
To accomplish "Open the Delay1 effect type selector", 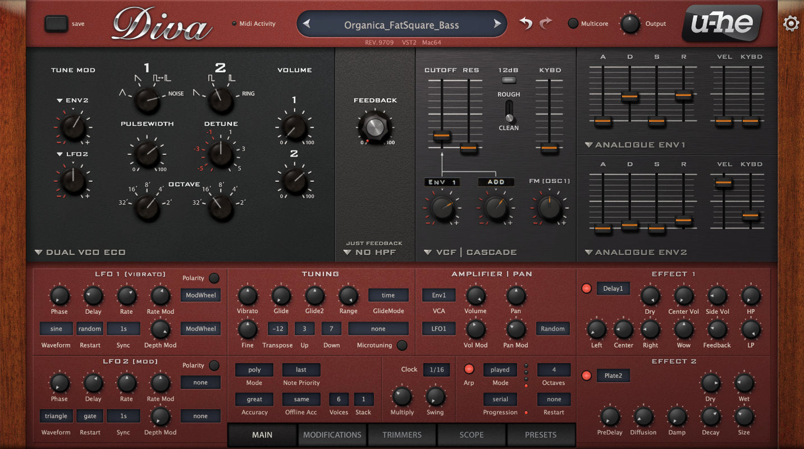I will coord(613,288).
